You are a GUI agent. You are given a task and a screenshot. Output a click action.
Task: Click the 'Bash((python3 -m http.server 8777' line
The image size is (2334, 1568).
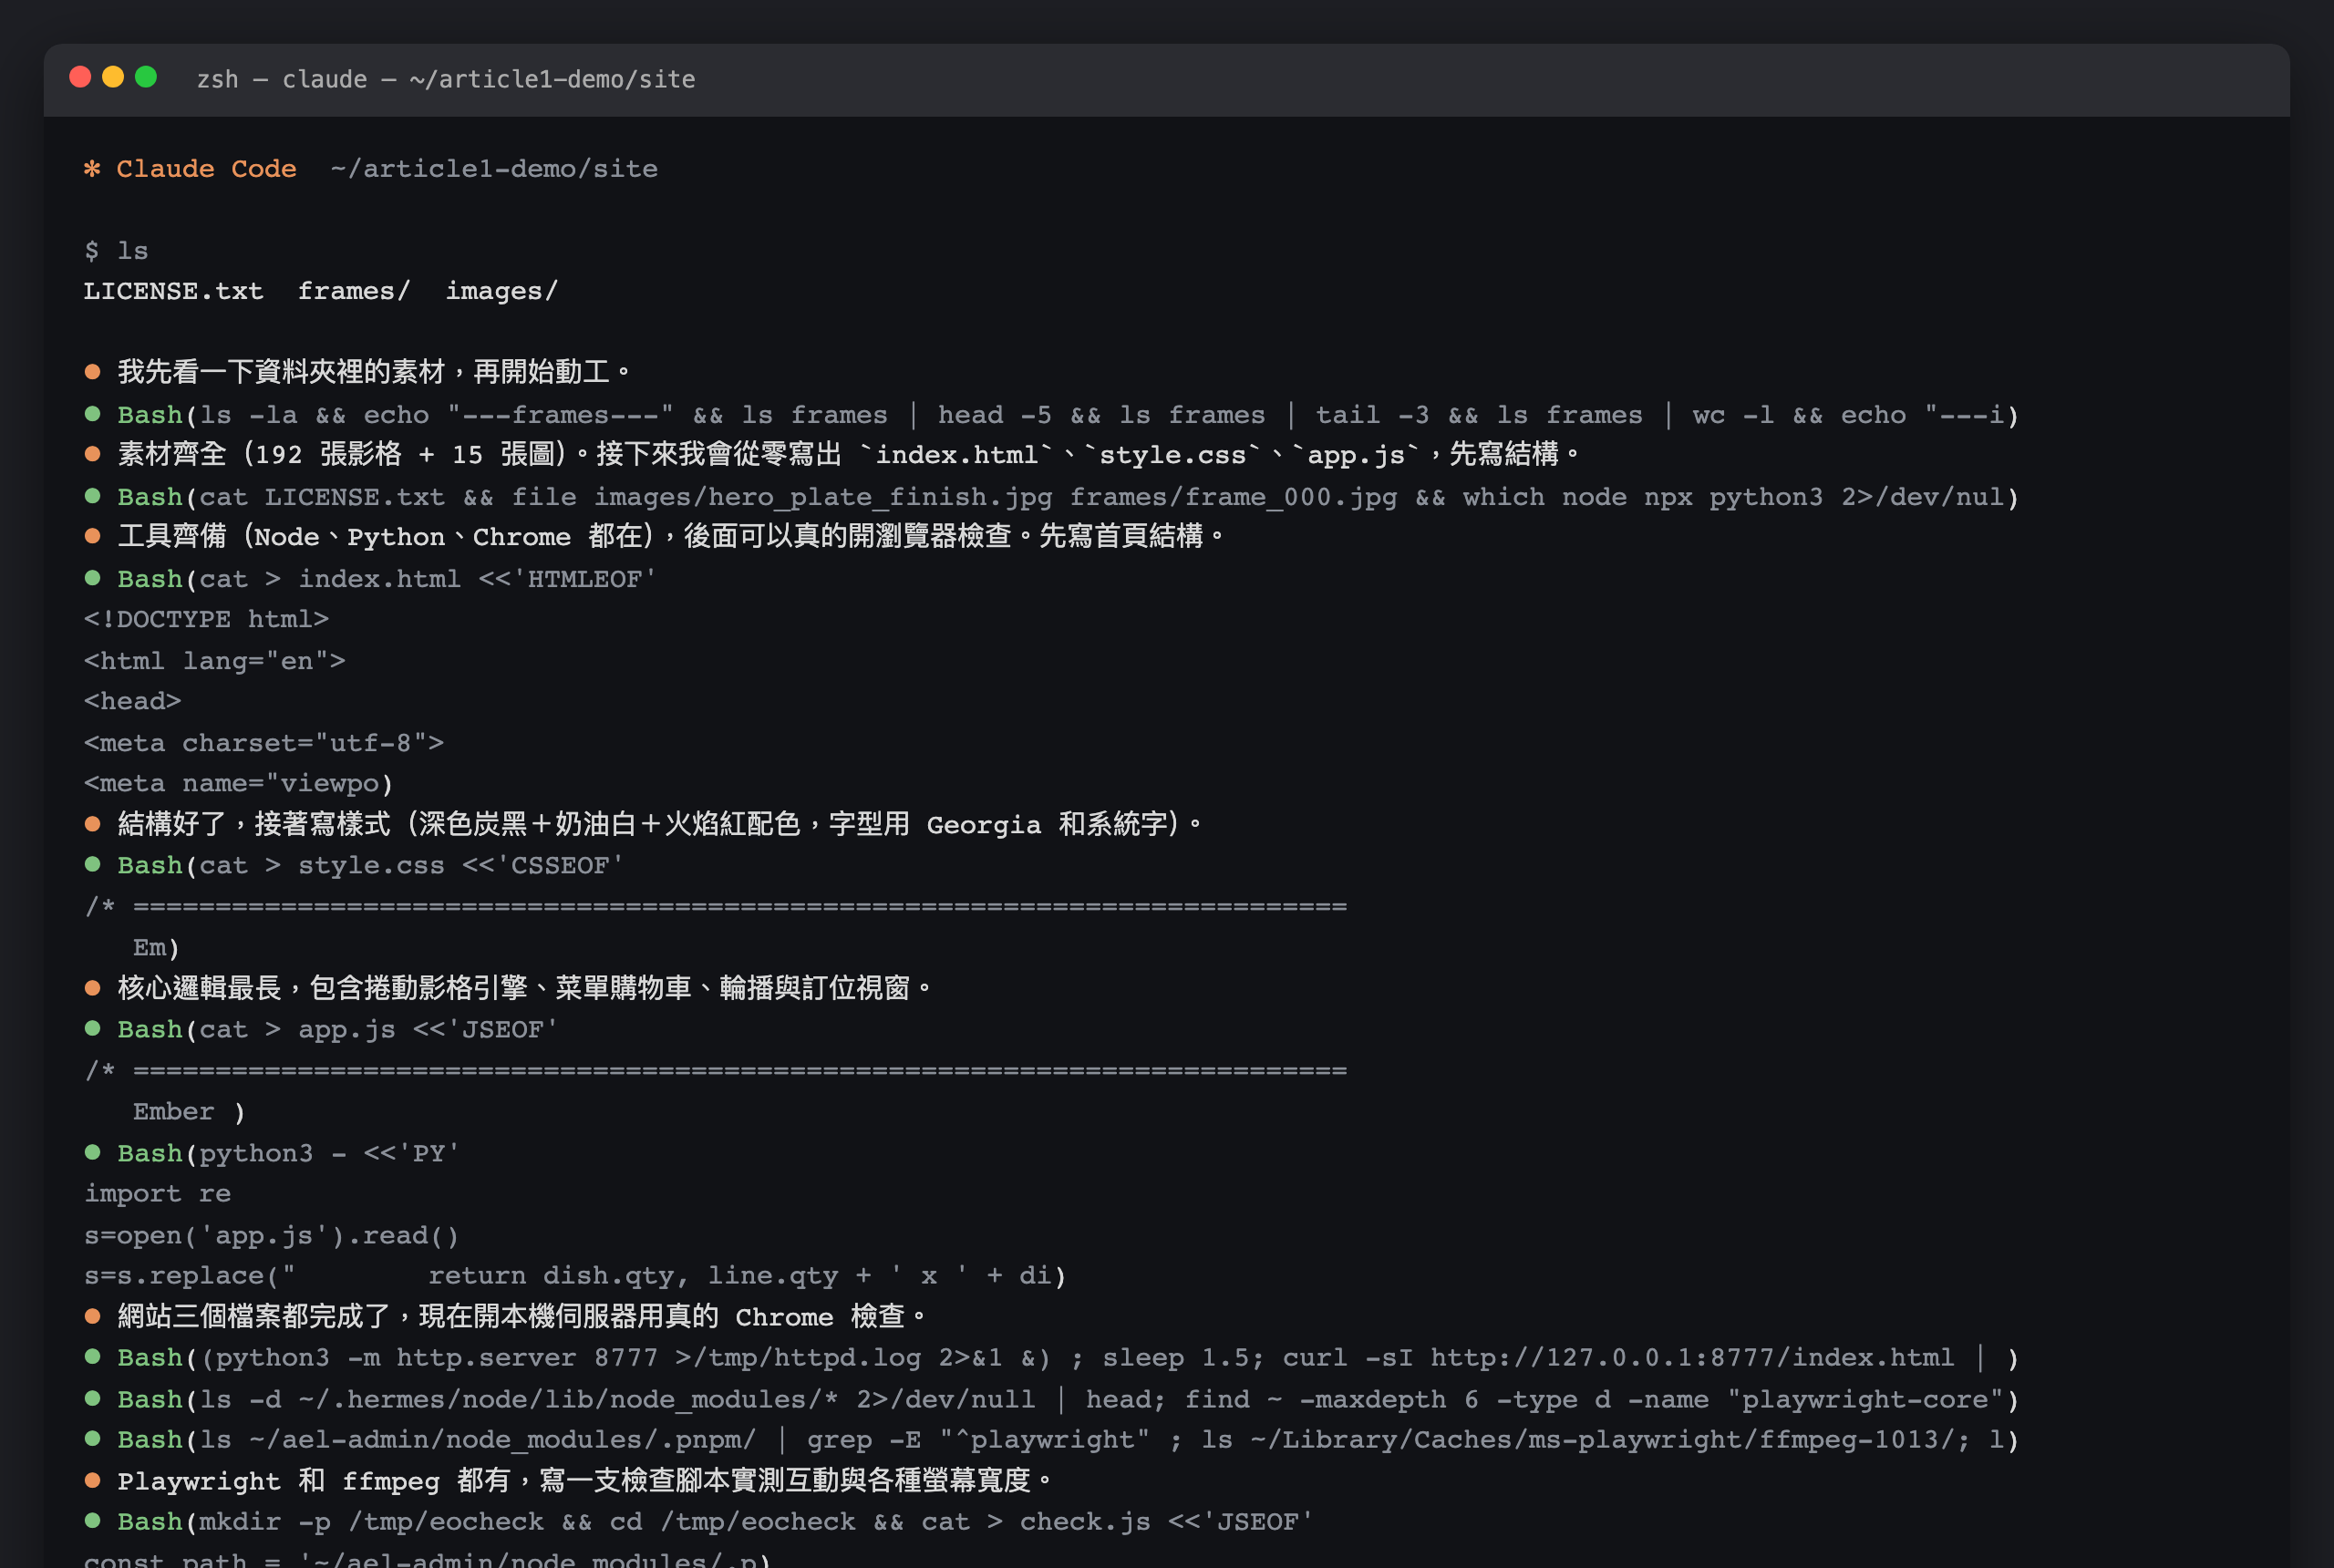point(1052,1357)
